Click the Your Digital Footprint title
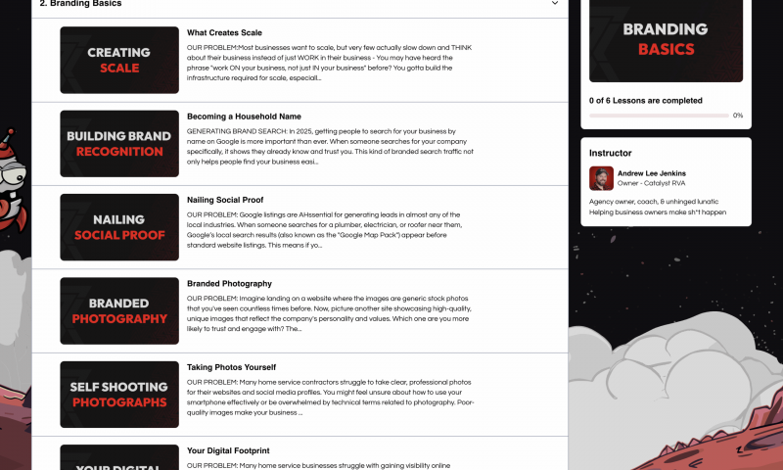Viewport: 783px width, 470px height. click(228, 450)
